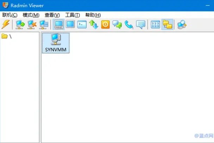Select the Voice Chat phone icon
This screenshot has height=143, width=214.
click(129, 24)
